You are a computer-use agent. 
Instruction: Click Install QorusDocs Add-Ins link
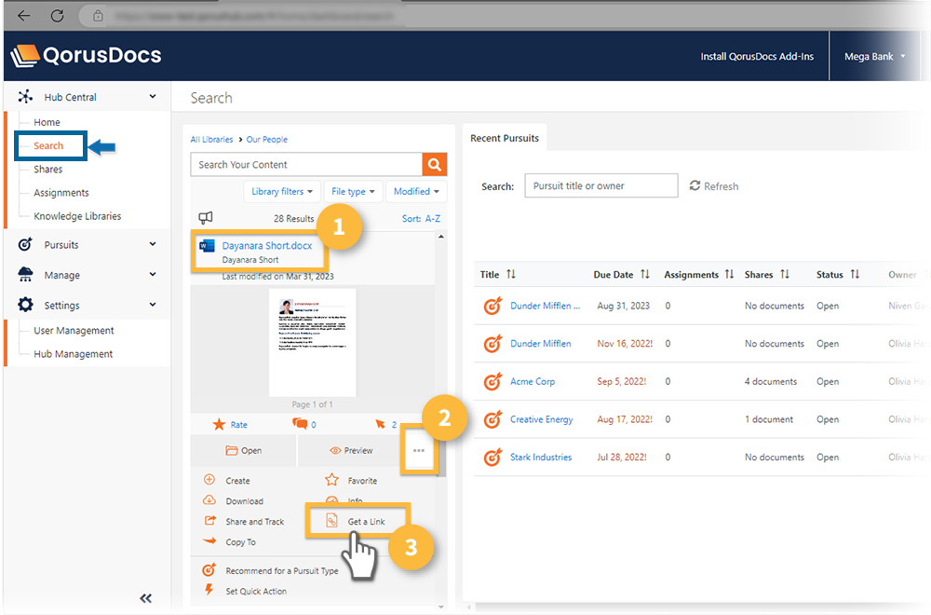click(x=757, y=57)
